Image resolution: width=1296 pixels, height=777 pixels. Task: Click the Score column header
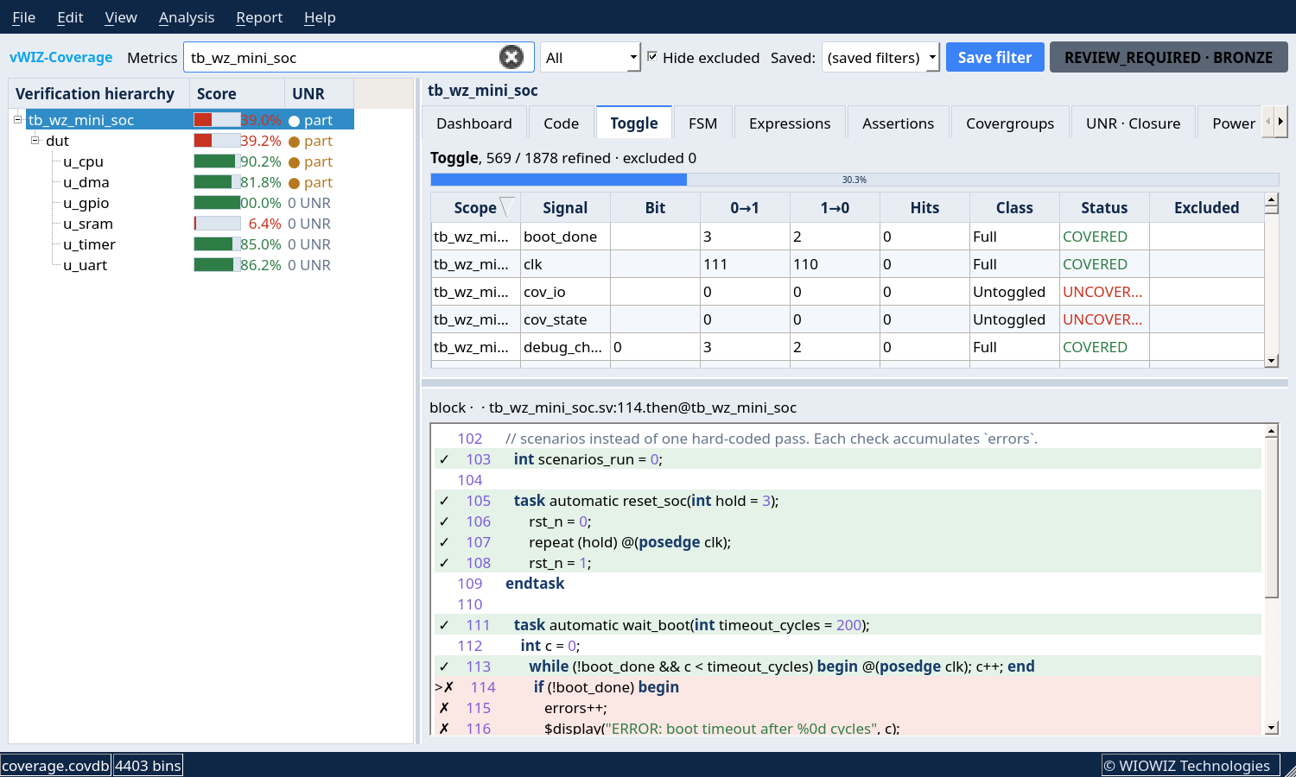(237, 93)
